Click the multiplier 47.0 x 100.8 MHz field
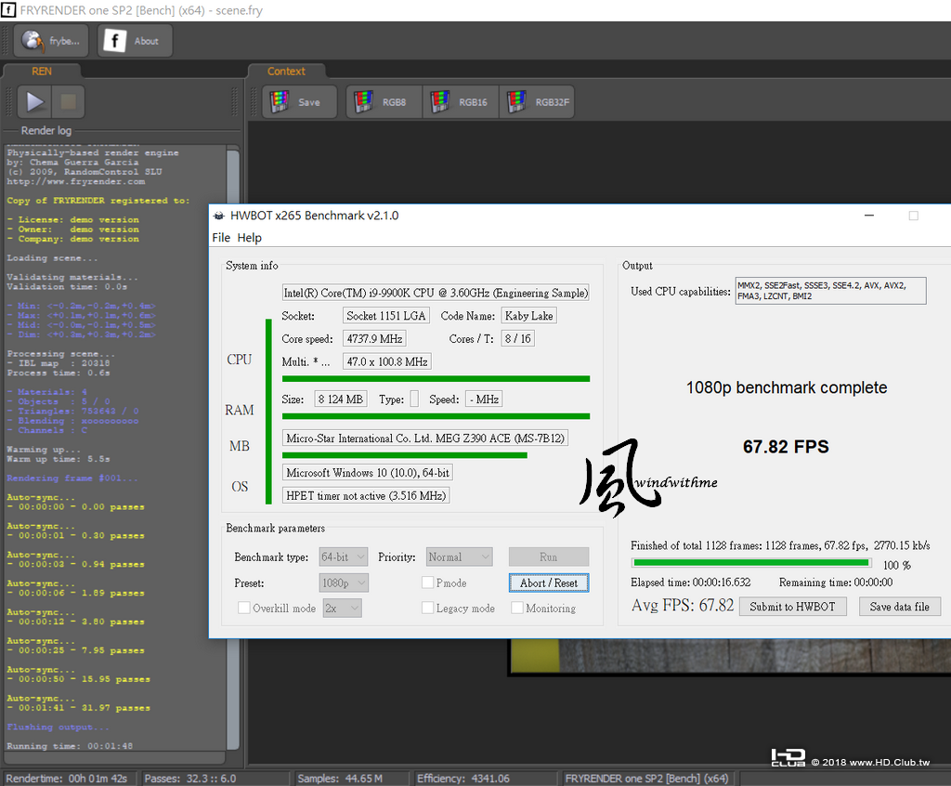The height and width of the screenshot is (786, 951). click(387, 361)
